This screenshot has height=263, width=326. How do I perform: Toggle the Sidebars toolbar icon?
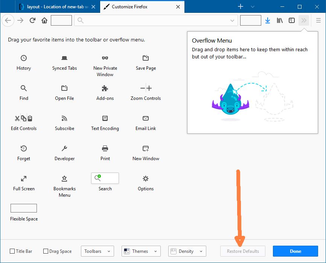[292, 20]
